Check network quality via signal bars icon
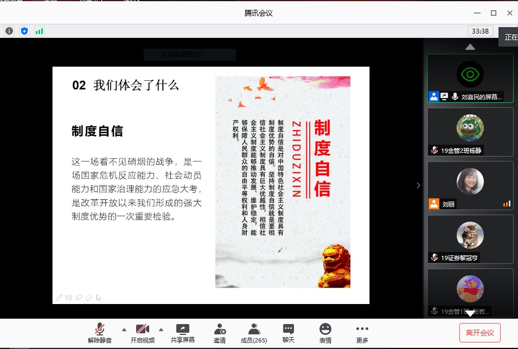 click(x=39, y=31)
